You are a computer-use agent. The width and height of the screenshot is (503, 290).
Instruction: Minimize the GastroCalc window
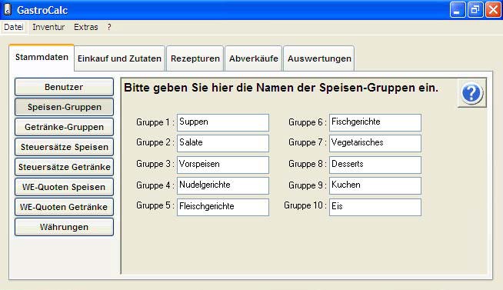coord(458,10)
